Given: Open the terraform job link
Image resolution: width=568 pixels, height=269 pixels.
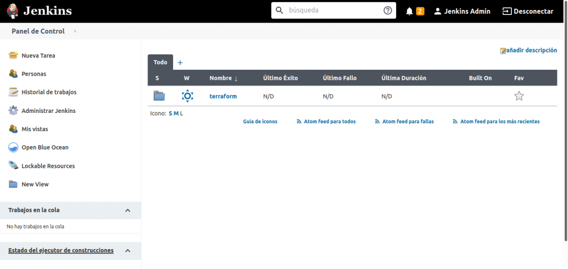Looking at the screenshot, I should tap(223, 96).
